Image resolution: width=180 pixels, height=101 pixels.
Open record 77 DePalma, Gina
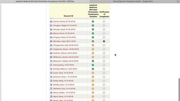[x=51, y=89]
